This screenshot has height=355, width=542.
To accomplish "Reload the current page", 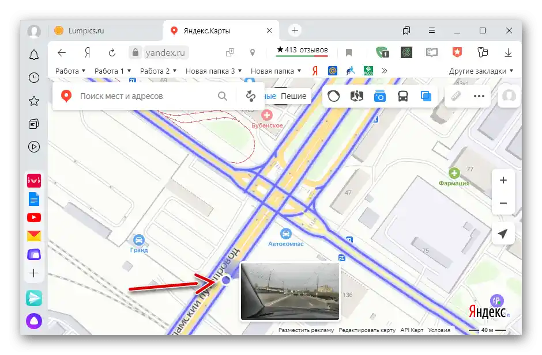I will (x=112, y=53).
